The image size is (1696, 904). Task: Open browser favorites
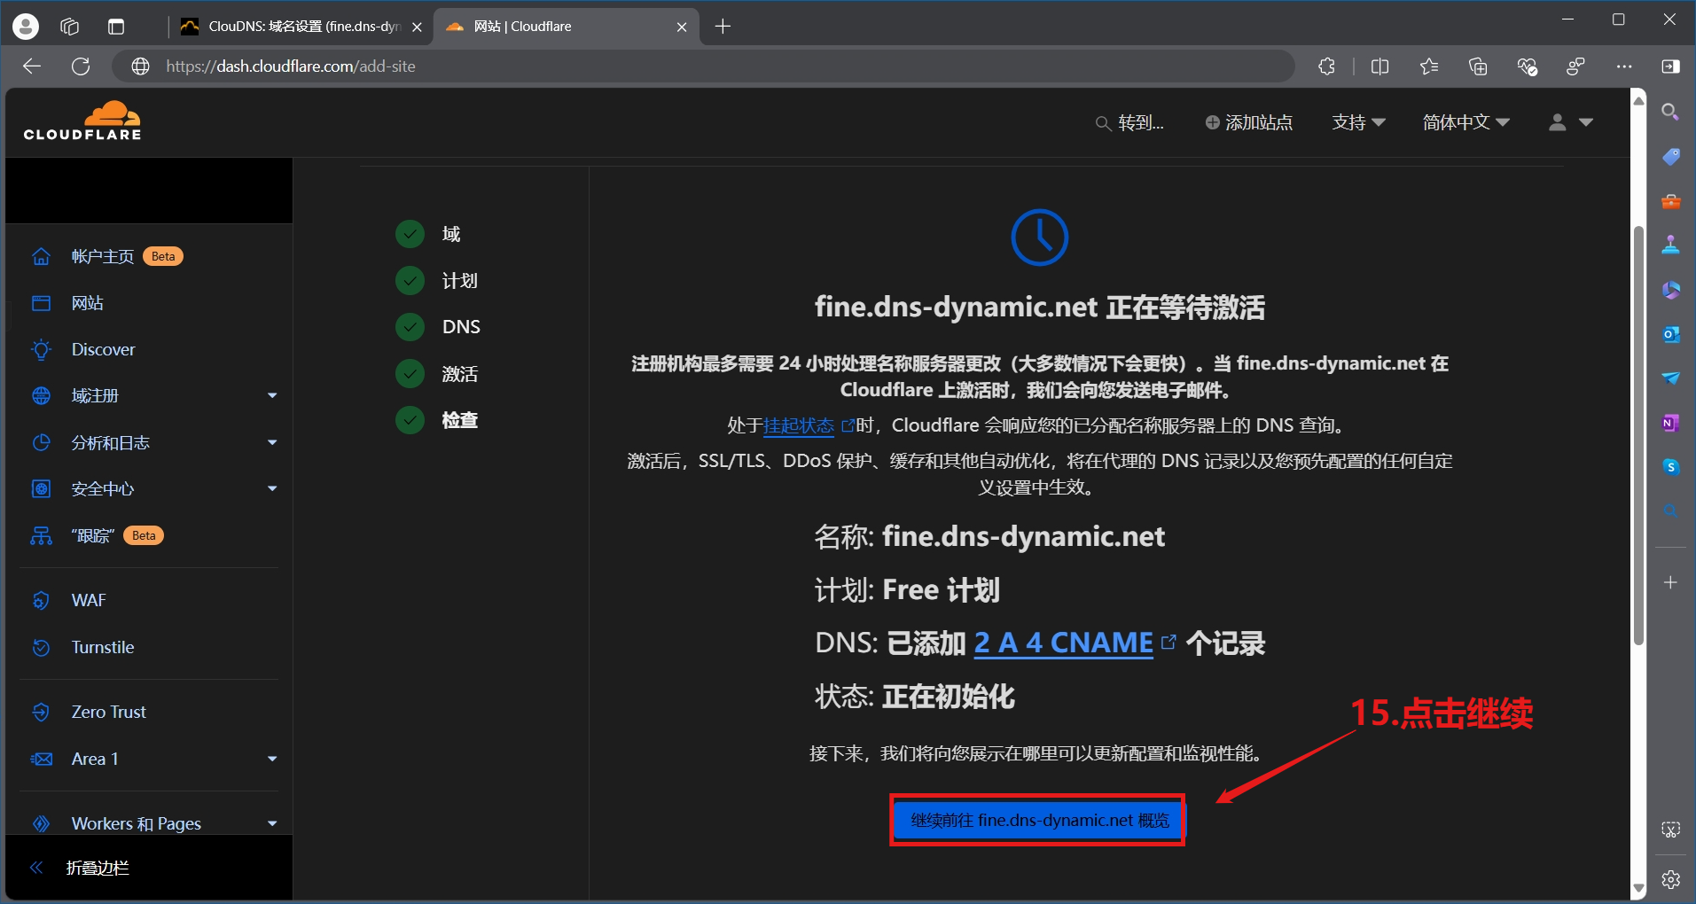coord(1429,66)
